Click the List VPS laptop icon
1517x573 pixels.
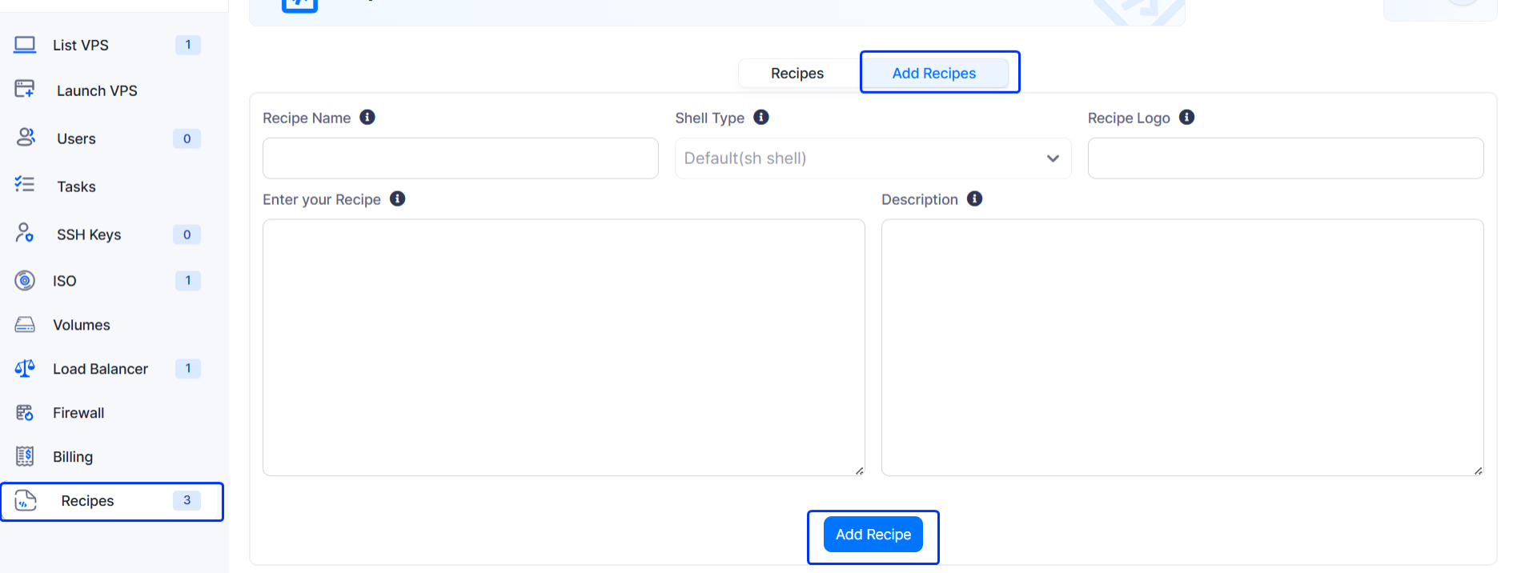25,45
